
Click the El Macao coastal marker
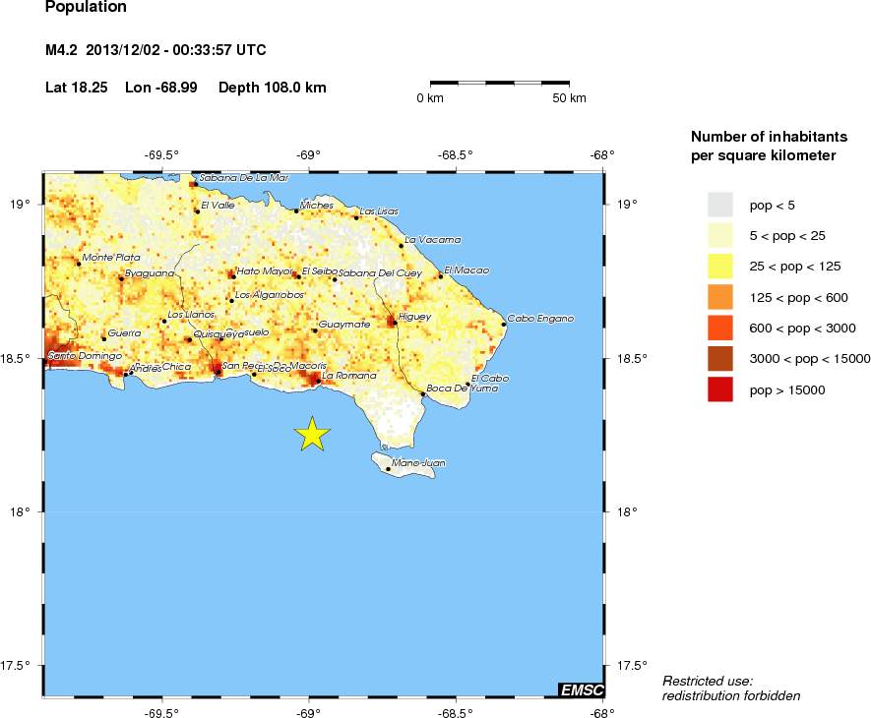441,276
